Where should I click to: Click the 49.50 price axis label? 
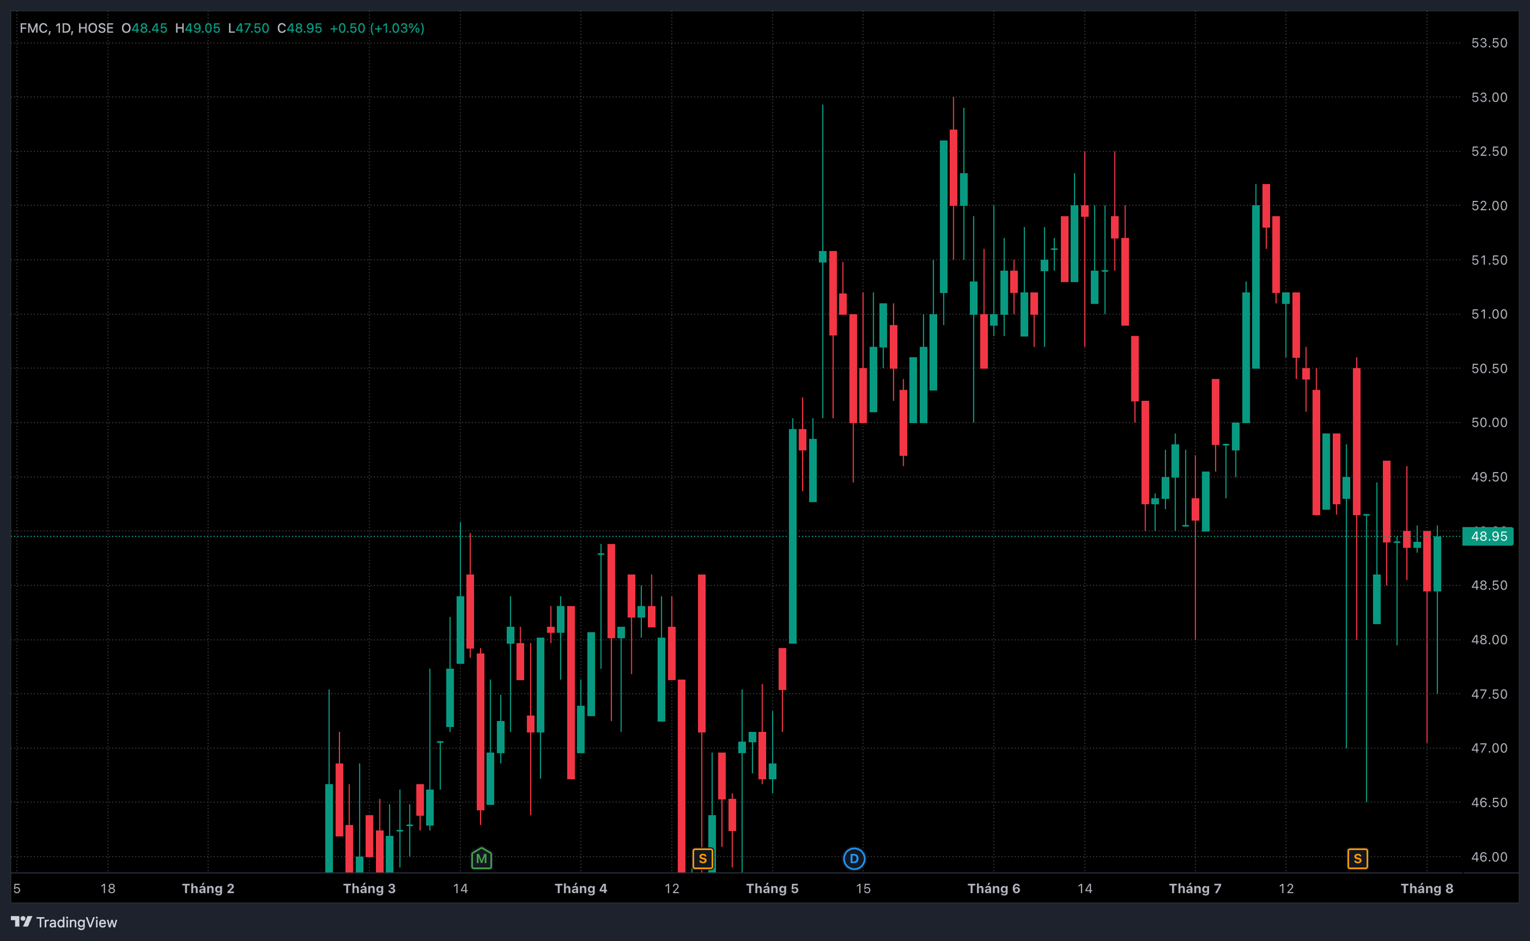click(x=1489, y=477)
